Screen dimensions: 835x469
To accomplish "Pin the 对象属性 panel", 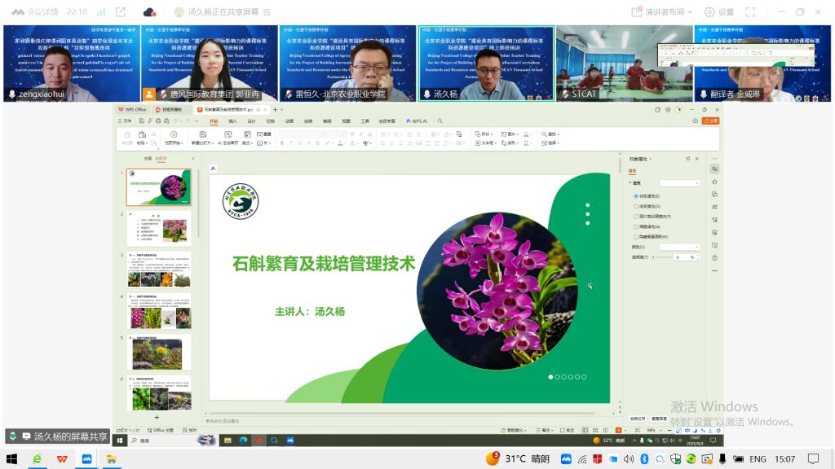I will click(687, 159).
